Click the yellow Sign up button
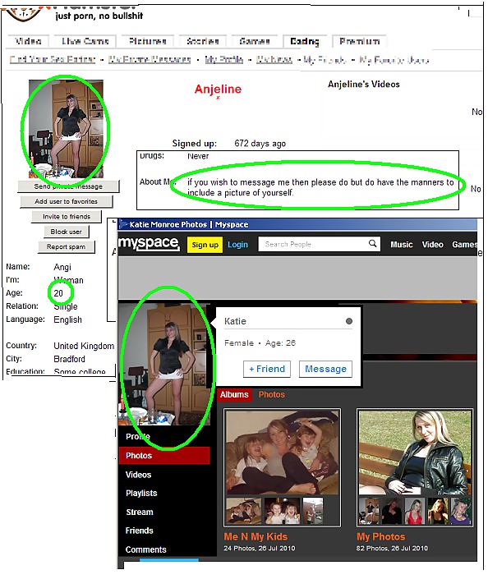 tap(205, 245)
